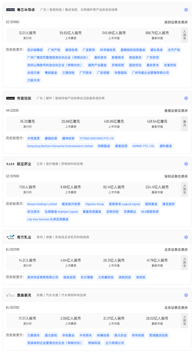Click 17.37人民币 issue price
Viewport: 195px width, 354px height.
[27, 319]
